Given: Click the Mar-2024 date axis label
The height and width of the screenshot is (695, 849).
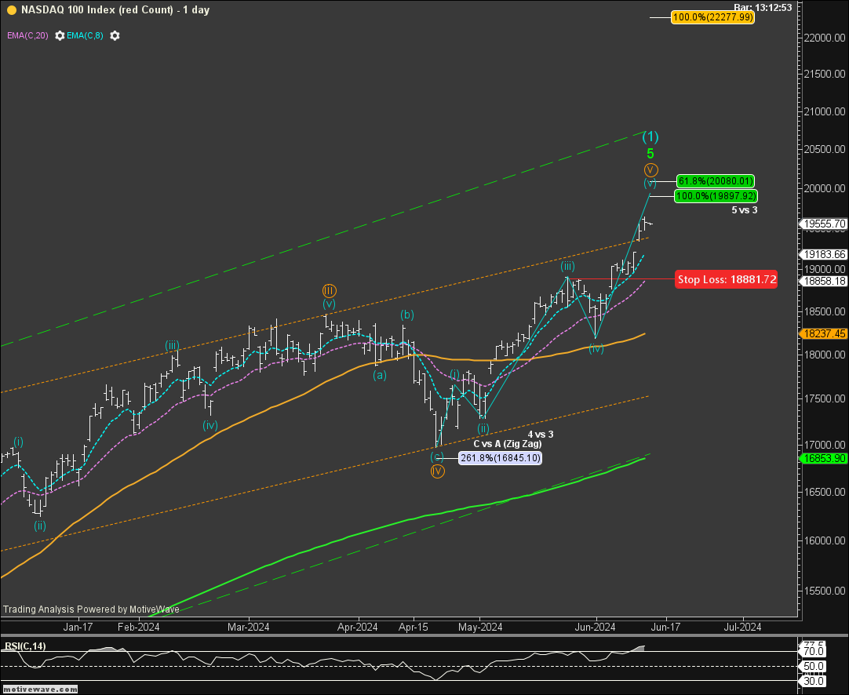Looking at the screenshot, I should 249,628.
